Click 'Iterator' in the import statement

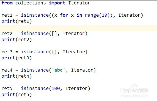point(79,3)
